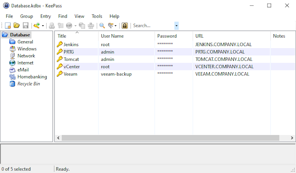
Task: Click the Copy URL to clipboard icon
Action: (x=82, y=25)
